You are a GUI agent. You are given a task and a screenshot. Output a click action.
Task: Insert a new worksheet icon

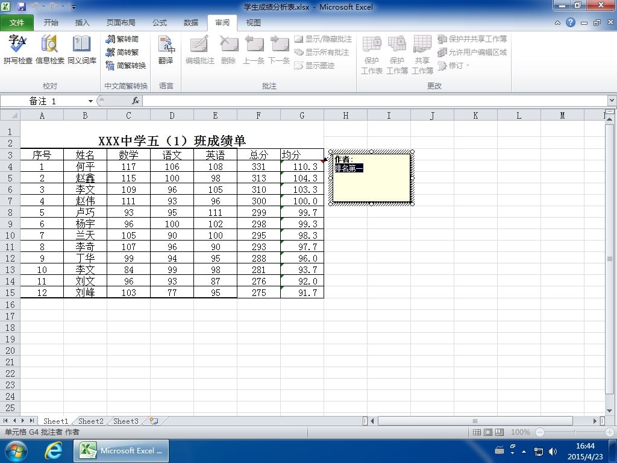pyautogui.click(x=154, y=421)
